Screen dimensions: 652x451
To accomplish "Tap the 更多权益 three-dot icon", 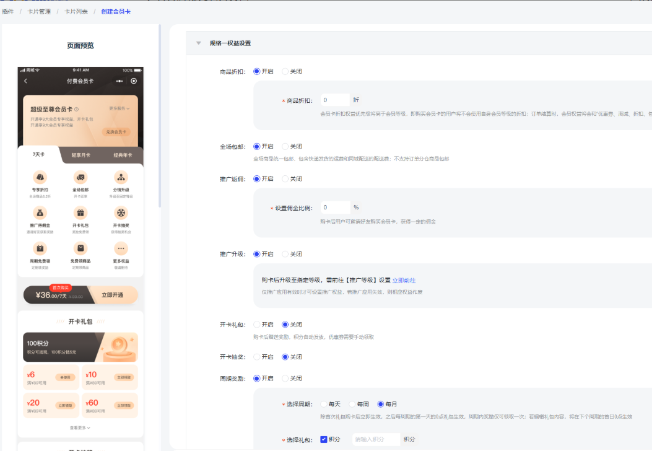I will tap(121, 248).
